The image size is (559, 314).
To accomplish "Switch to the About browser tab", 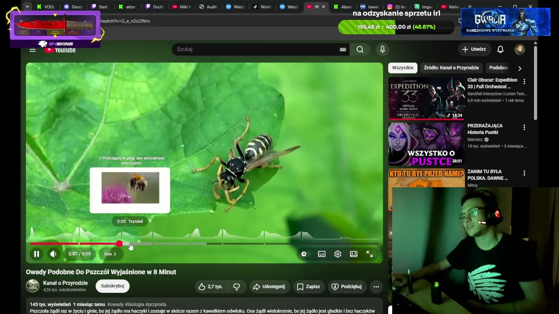I will click(343, 7).
